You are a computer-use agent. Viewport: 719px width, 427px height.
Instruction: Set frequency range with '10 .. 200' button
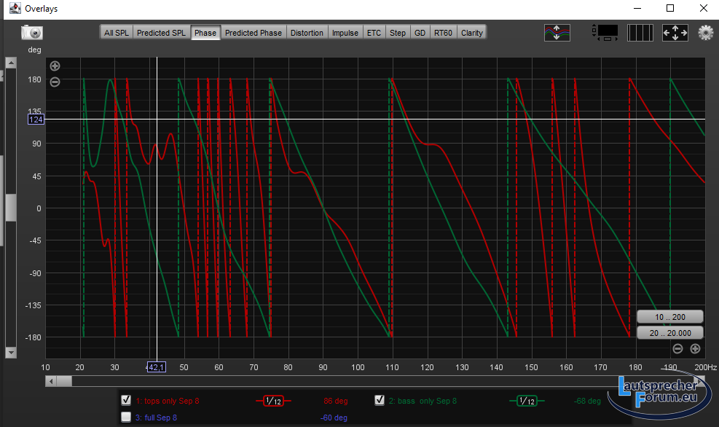[x=669, y=317]
